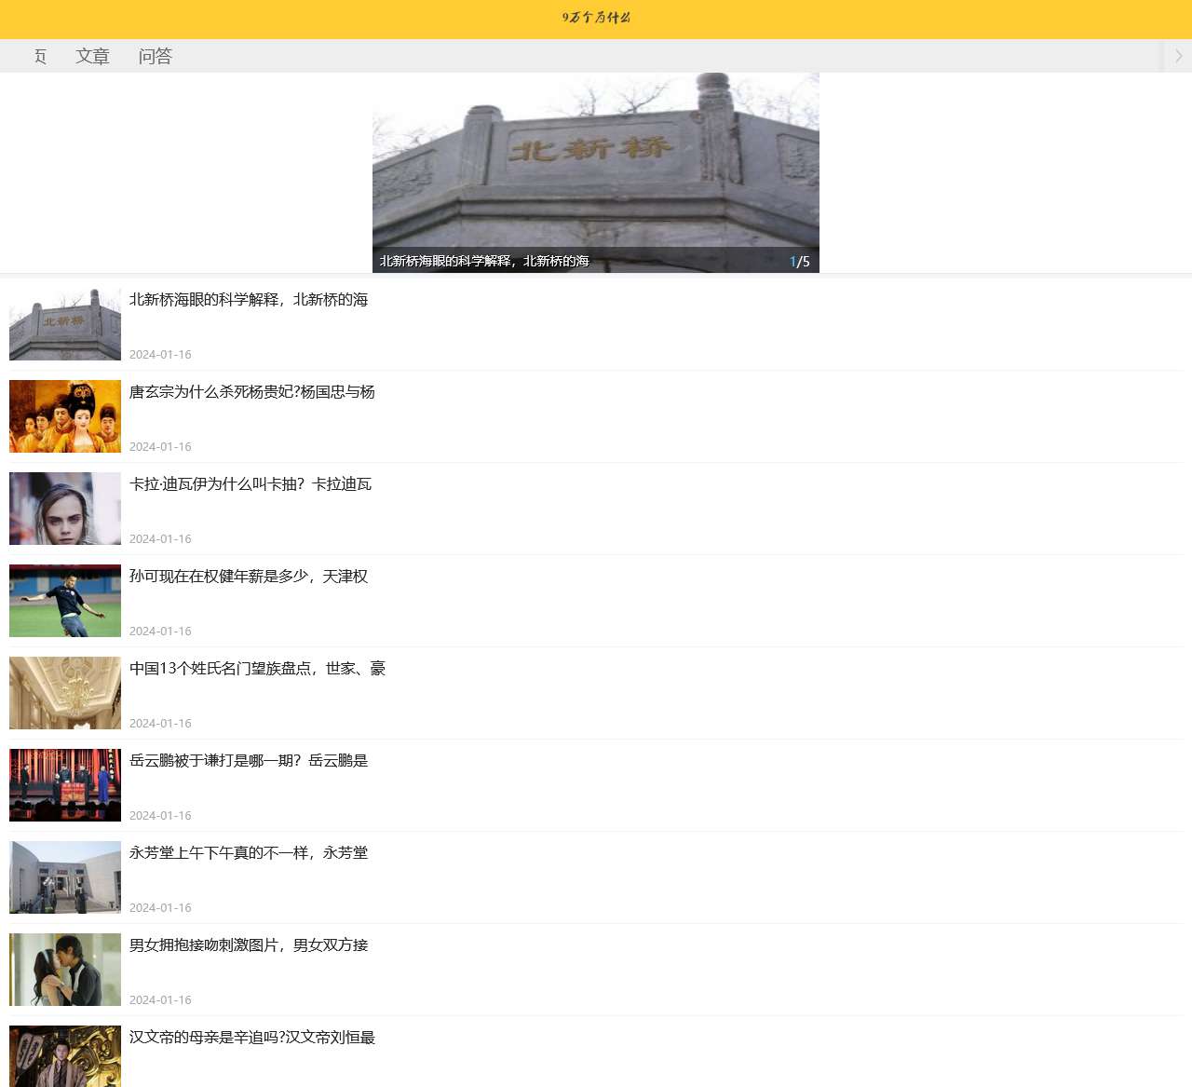This screenshot has width=1192, height=1087.
Task: Click the 2024-01-16 date under 岳云鹏 article
Action: pyautogui.click(x=160, y=816)
